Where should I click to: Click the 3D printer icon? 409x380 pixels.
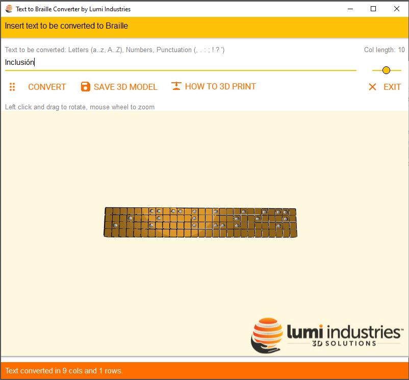(176, 86)
